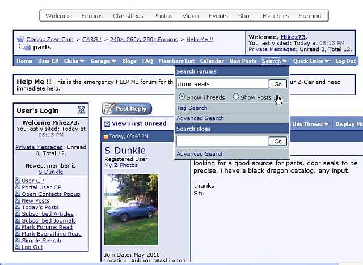Click the arrow icon beside Today's Posts

click(x=18, y=207)
